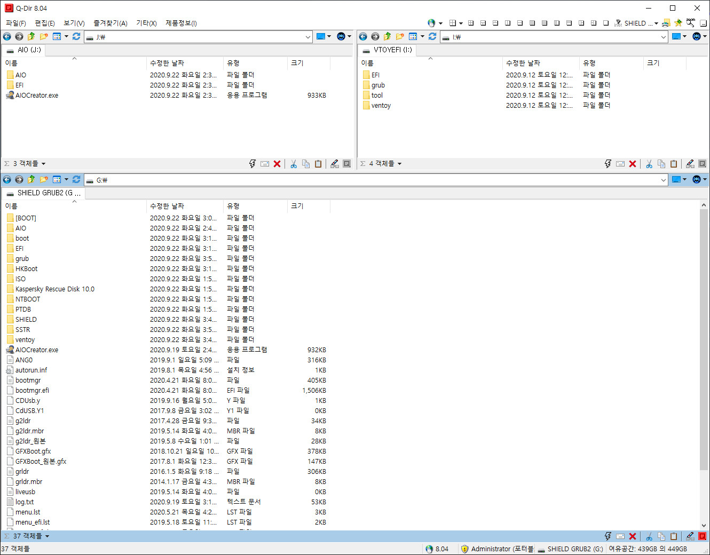Refresh the J: pane view
The width and height of the screenshot is (710, 555).
pyautogui.click(x=76, y=37)
